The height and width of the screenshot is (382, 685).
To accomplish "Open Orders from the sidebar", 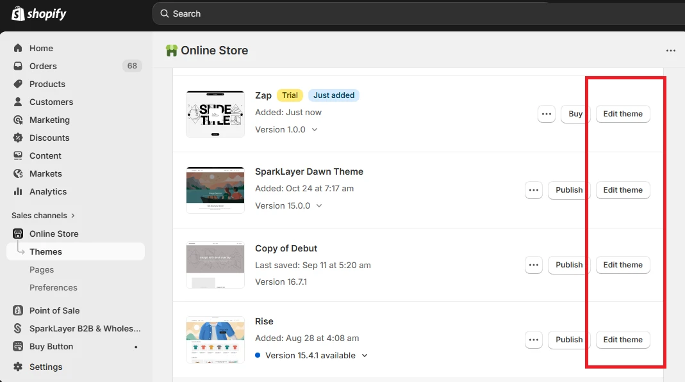I will tap(19, 66).
